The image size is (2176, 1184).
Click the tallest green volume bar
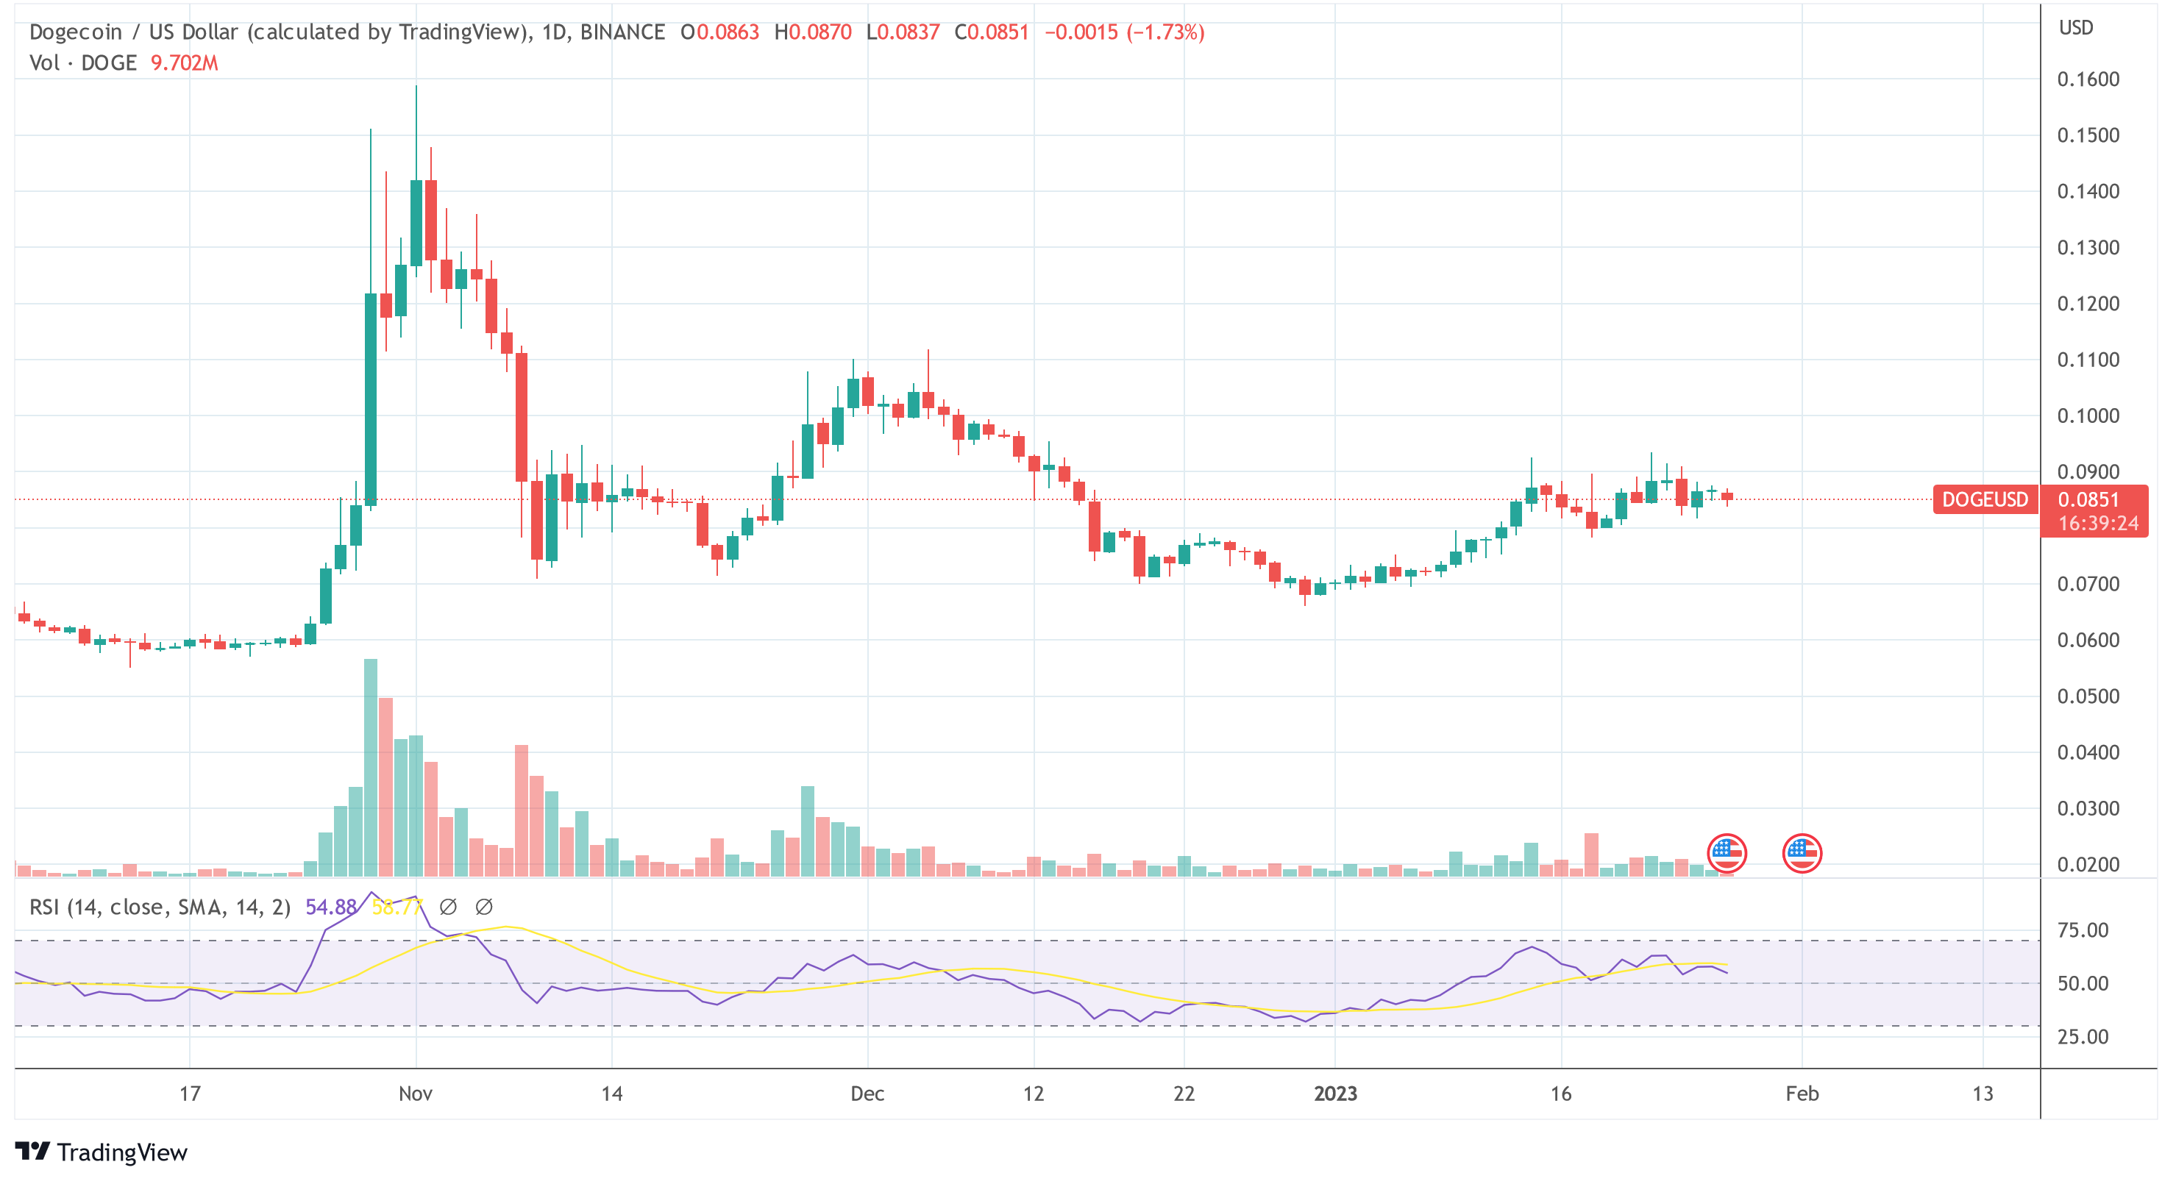pos(371,768)
